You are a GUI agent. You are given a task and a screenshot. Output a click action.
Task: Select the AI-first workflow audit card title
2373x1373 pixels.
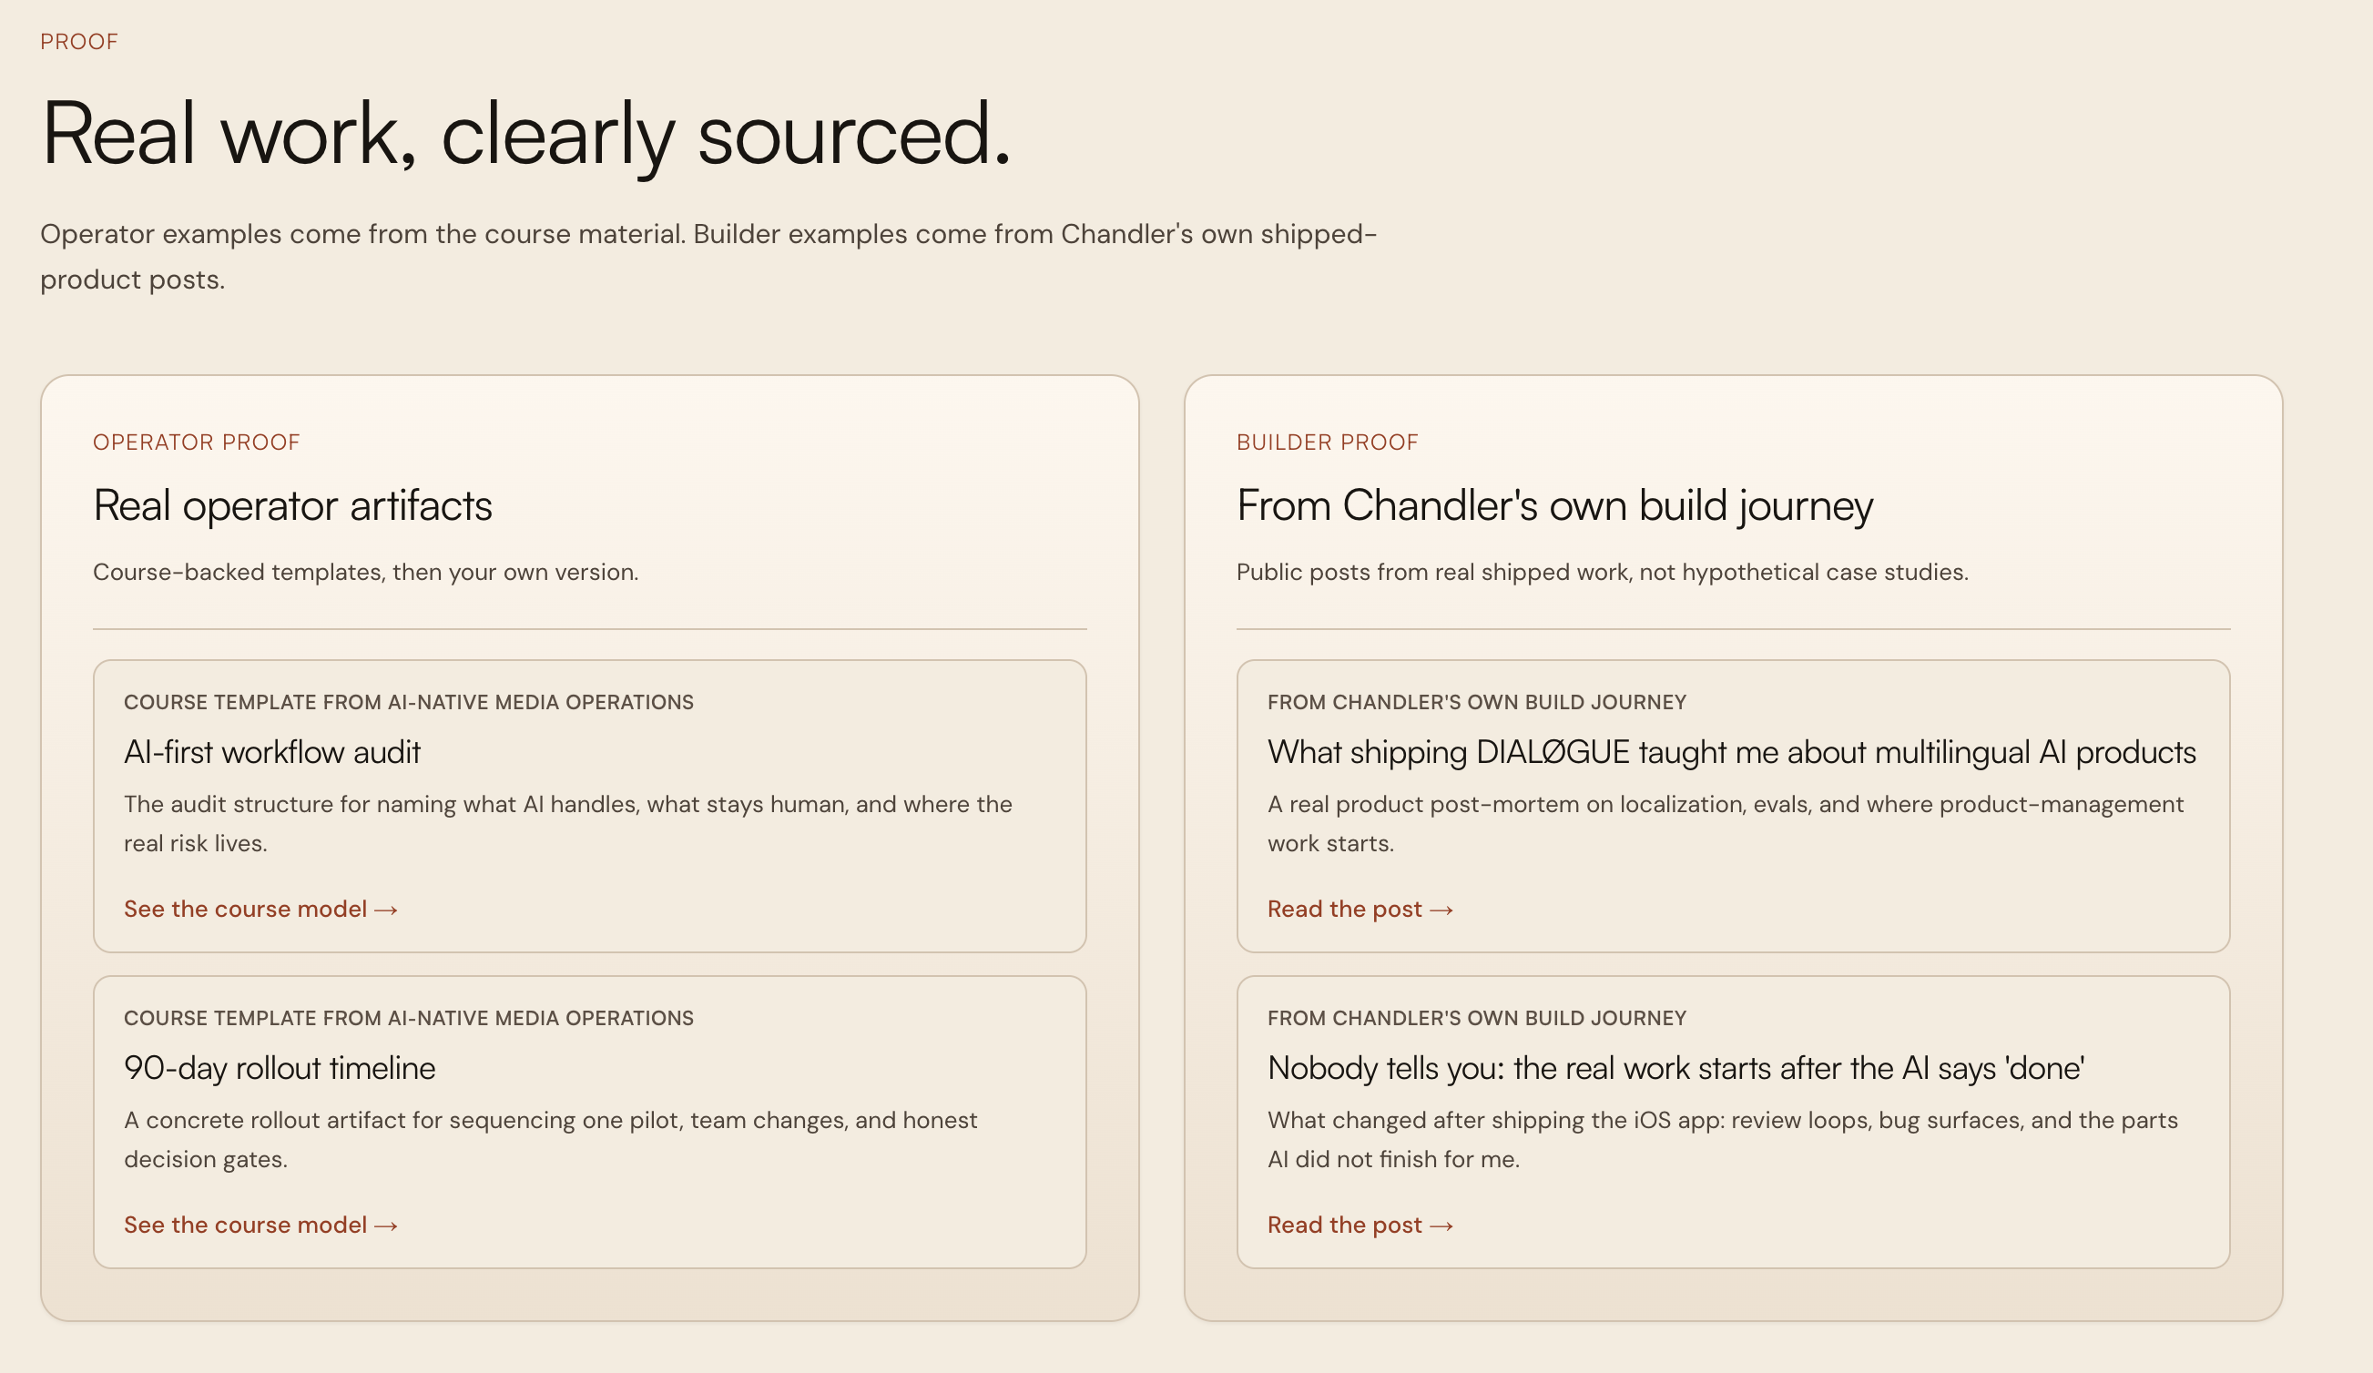[x=272, y=751]
